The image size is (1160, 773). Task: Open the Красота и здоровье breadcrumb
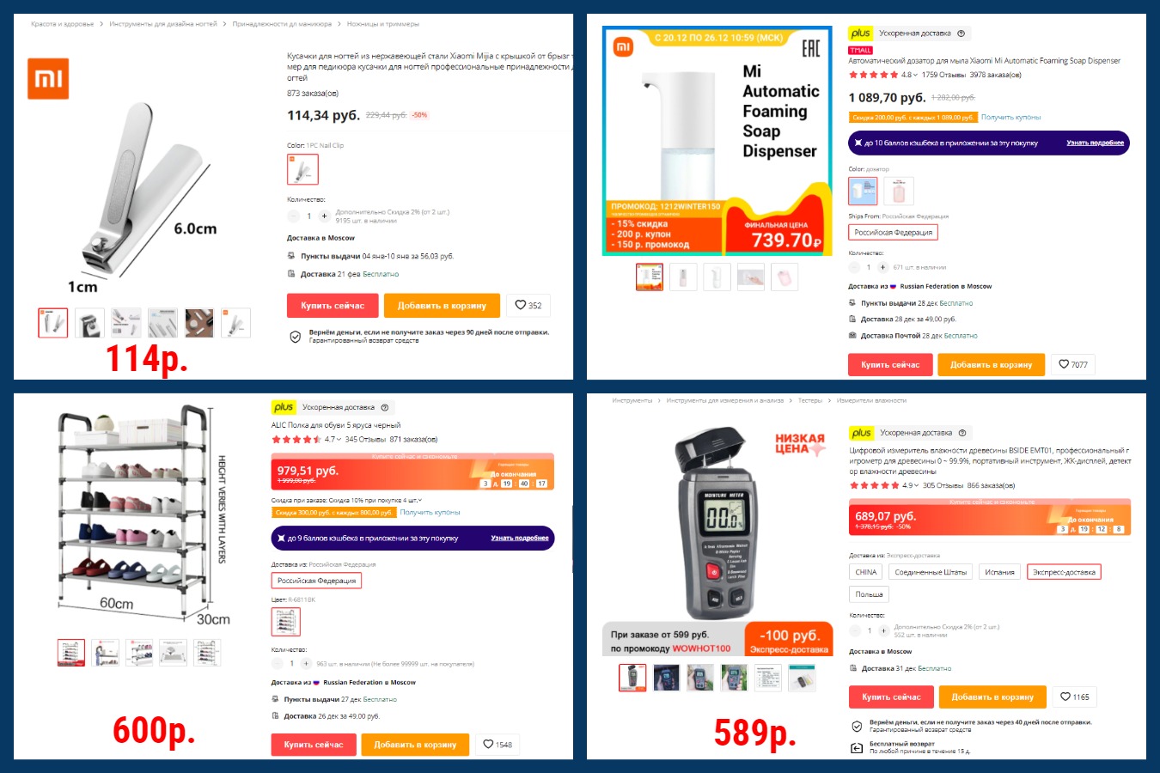(62, 24)
